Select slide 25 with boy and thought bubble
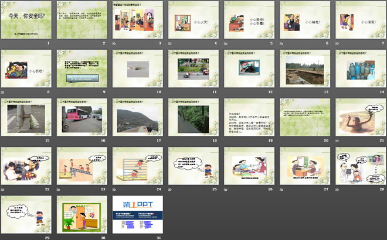The height and width of the screenshot is (240, 387). coord(193,166)
